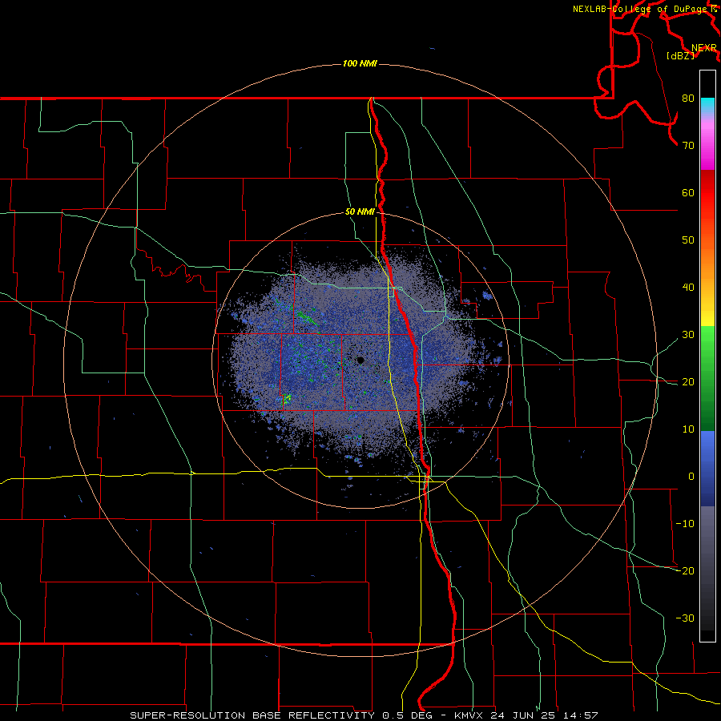This screenshot has width=721, height=721.
Task: Click the 30 dBZ scale value
Action: (x=688, y=335)
